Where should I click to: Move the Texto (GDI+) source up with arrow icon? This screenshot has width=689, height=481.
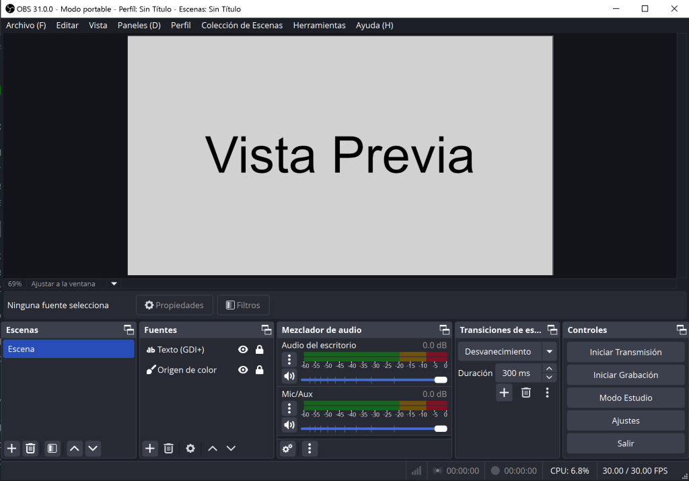tap(211, 448)
